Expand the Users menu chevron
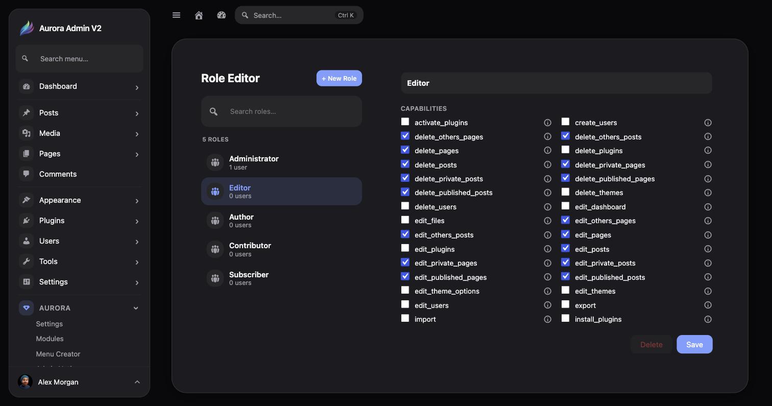 click(x=137, y=242)
